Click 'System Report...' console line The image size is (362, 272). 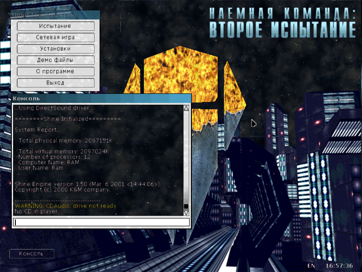(38, 130)
